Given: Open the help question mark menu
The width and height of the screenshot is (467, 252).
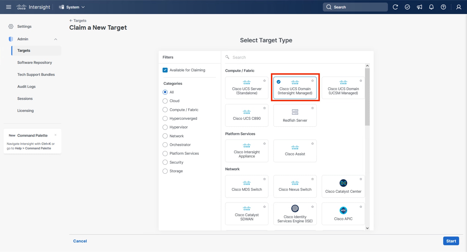Looking at the screenshot, I should 443,7.
